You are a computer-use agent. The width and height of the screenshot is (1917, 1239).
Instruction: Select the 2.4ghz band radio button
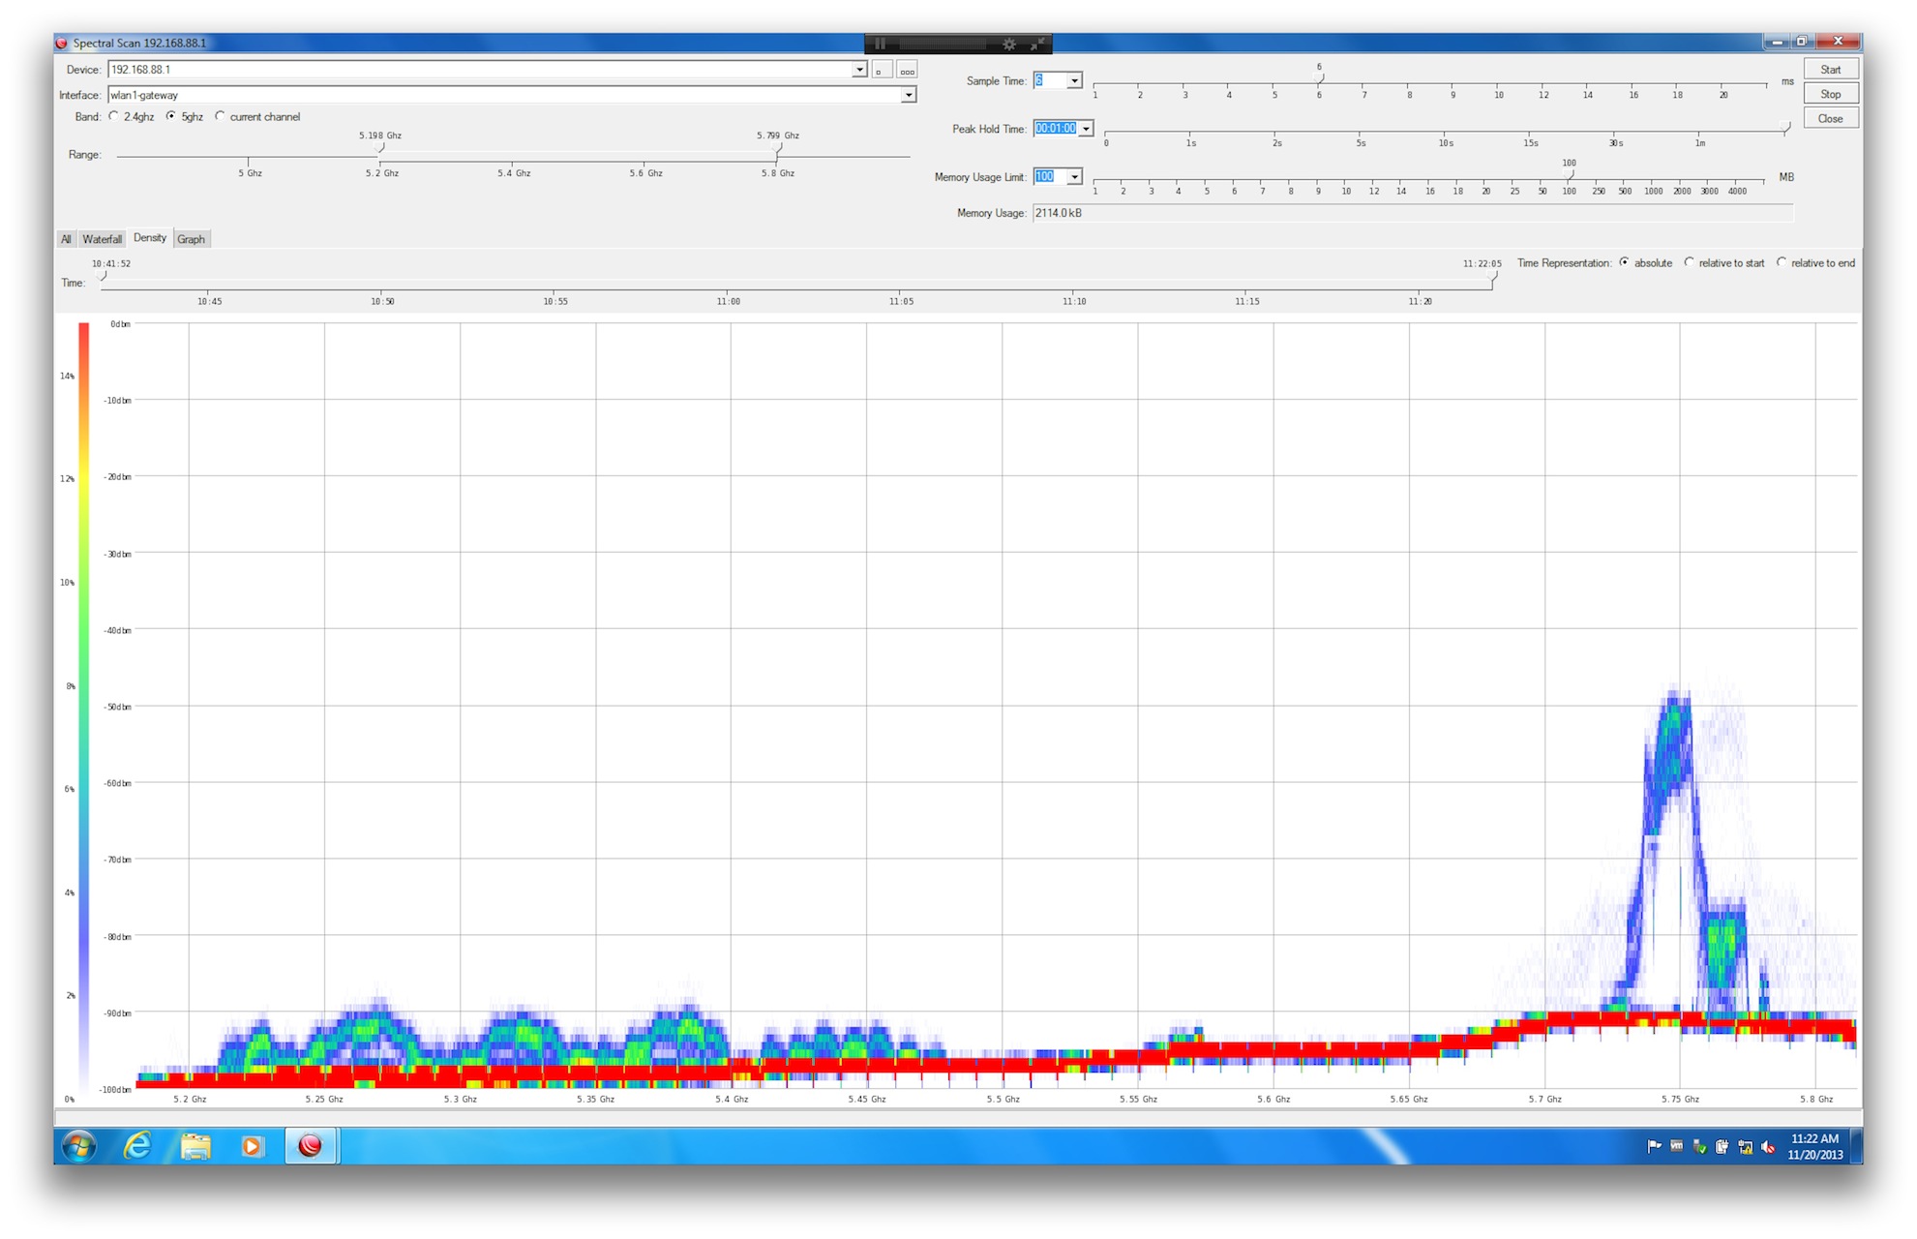[x=114, y=116]
